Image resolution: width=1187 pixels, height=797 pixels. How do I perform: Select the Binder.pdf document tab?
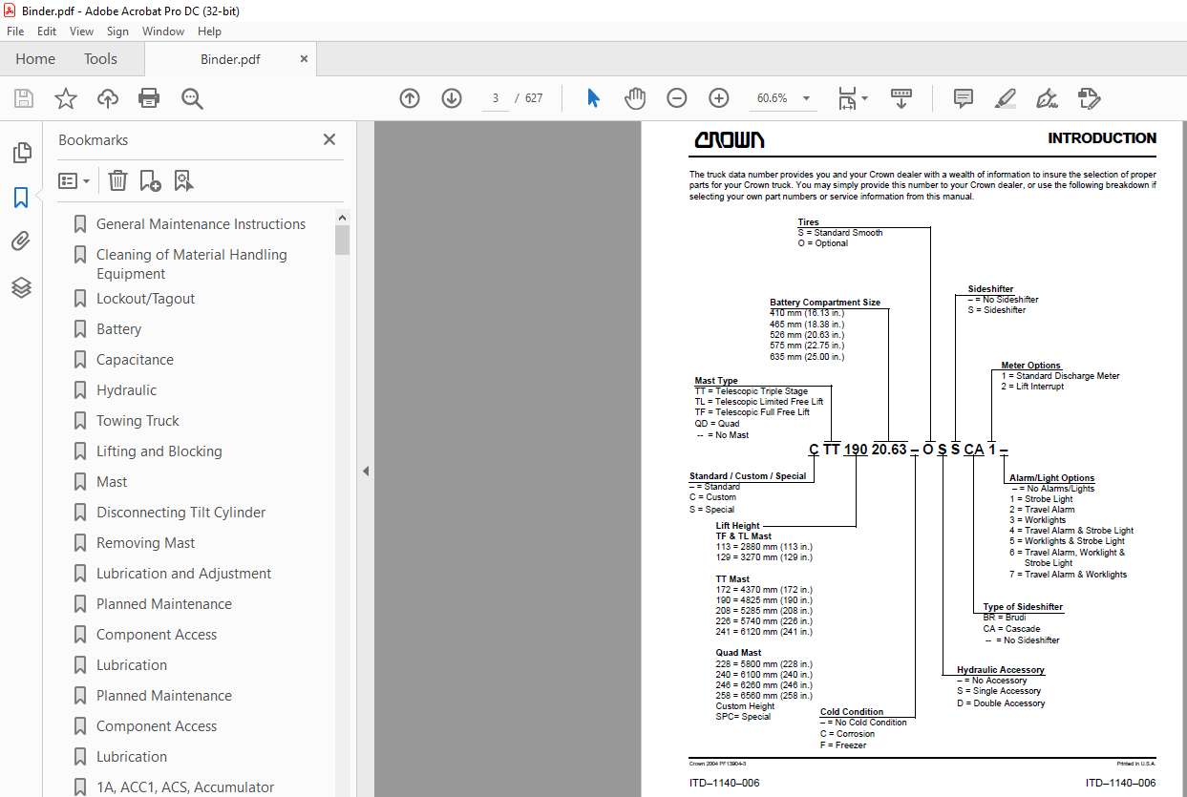(x=230, y=59)
